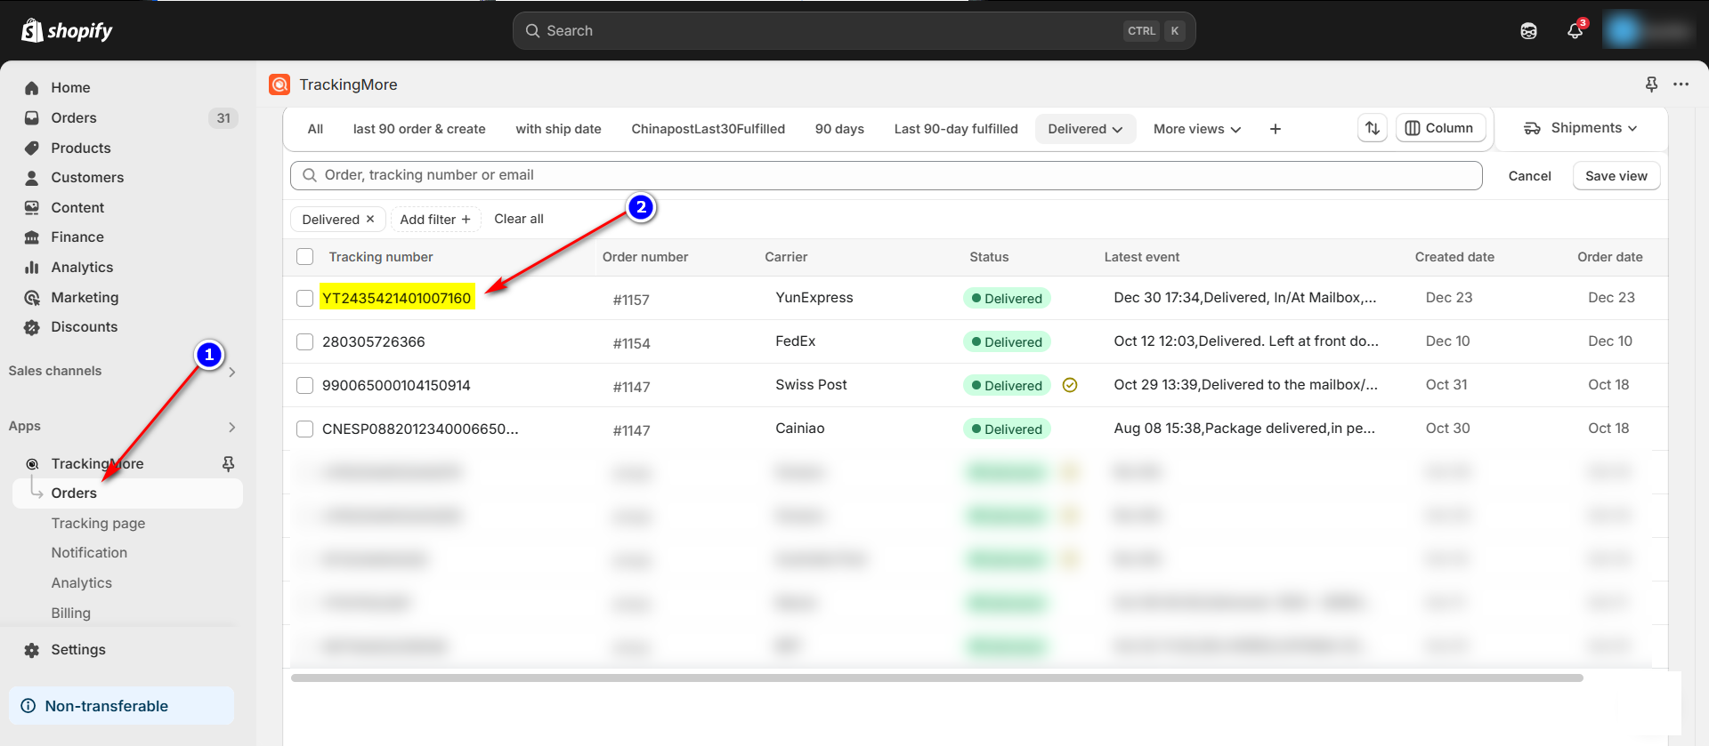Viewport: 1709px width, 746px height.
Task: Check the 280305726366 row checkbox
Action: [x=305, y=341]
